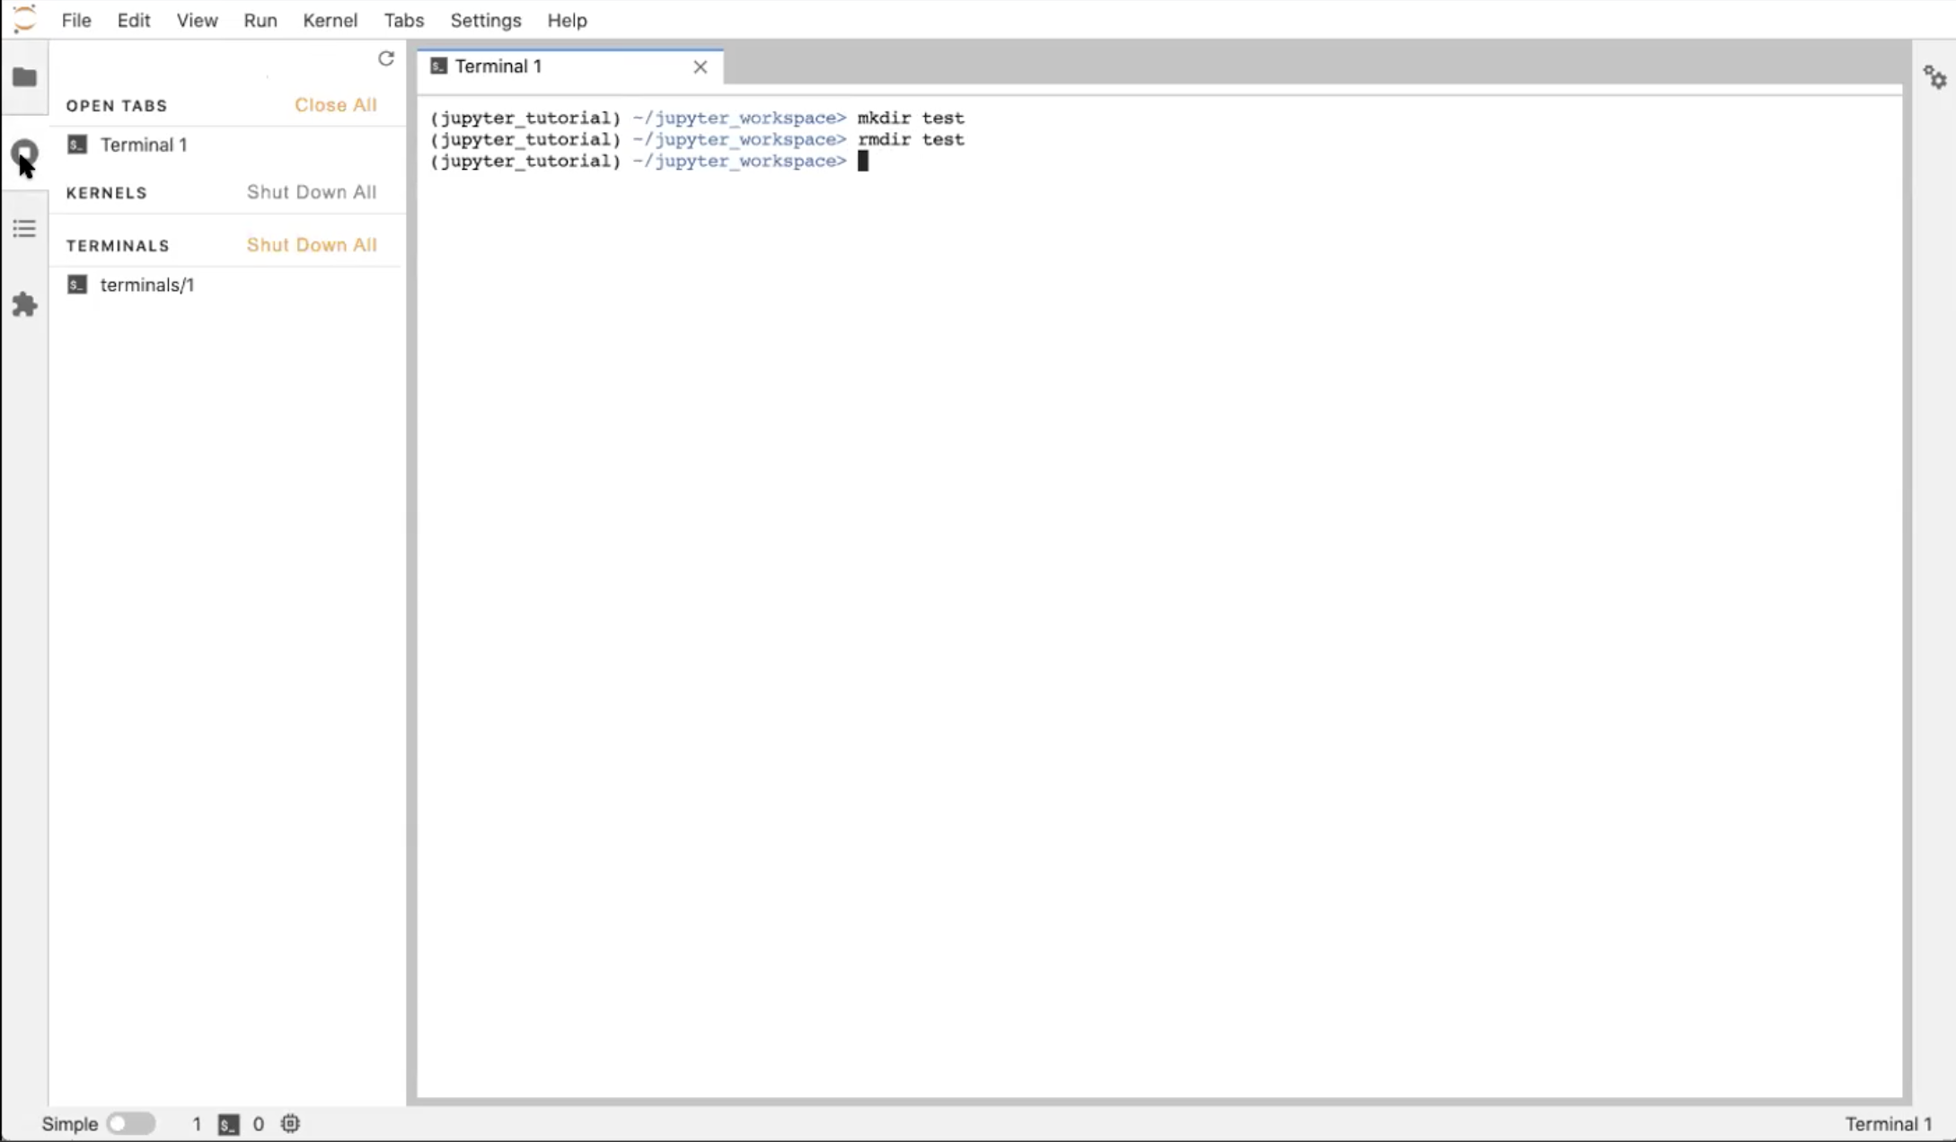The height and width of the screenshot is (1142, 1956).
Task: Click Shut Down All kernels
Action: pyautogui.click(x=312, y=192)
